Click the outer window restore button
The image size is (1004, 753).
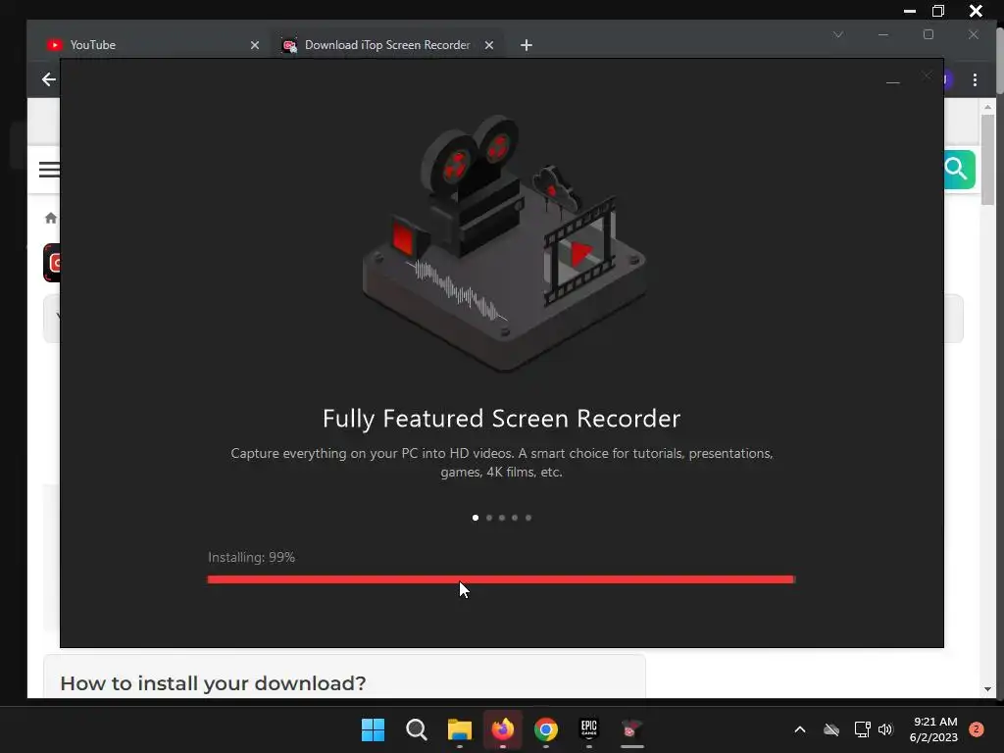[938, 11]
